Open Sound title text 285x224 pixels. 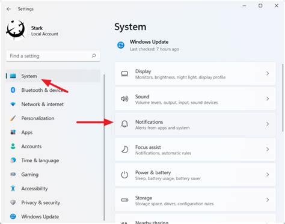[x=142, y=97]
